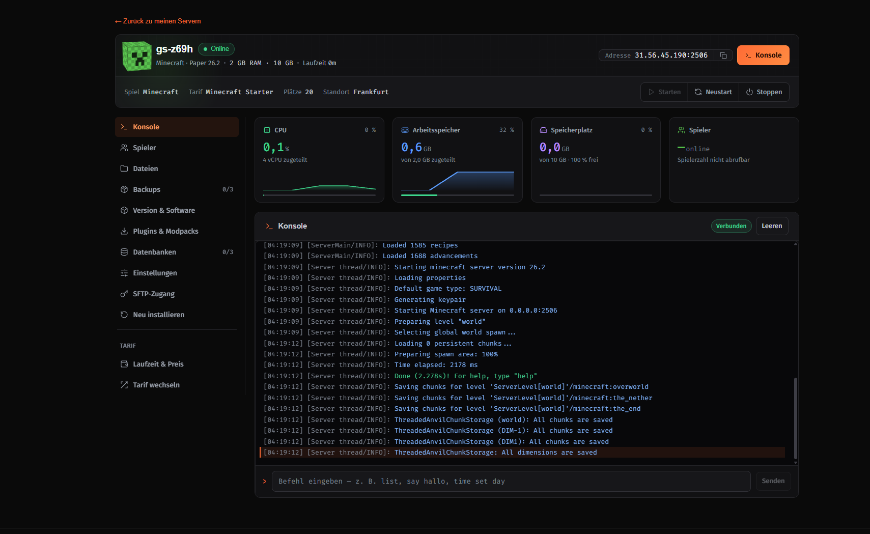Screen dimensions: 870x534
Task: Go to Version & Software
Action: click(177, 210)
